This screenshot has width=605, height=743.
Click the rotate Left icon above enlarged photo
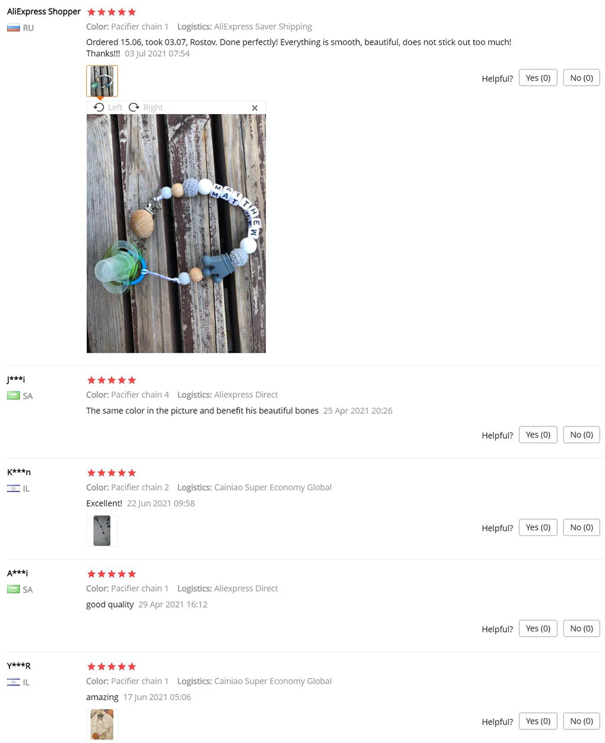pyautogui.click(x=99, y=107)
